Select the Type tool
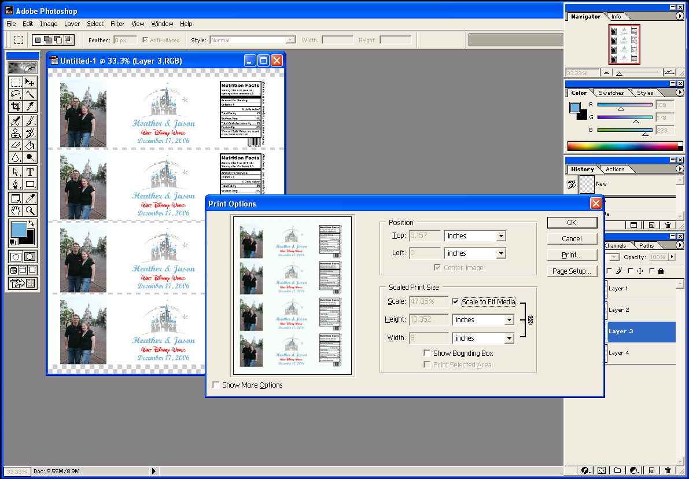 30,172
